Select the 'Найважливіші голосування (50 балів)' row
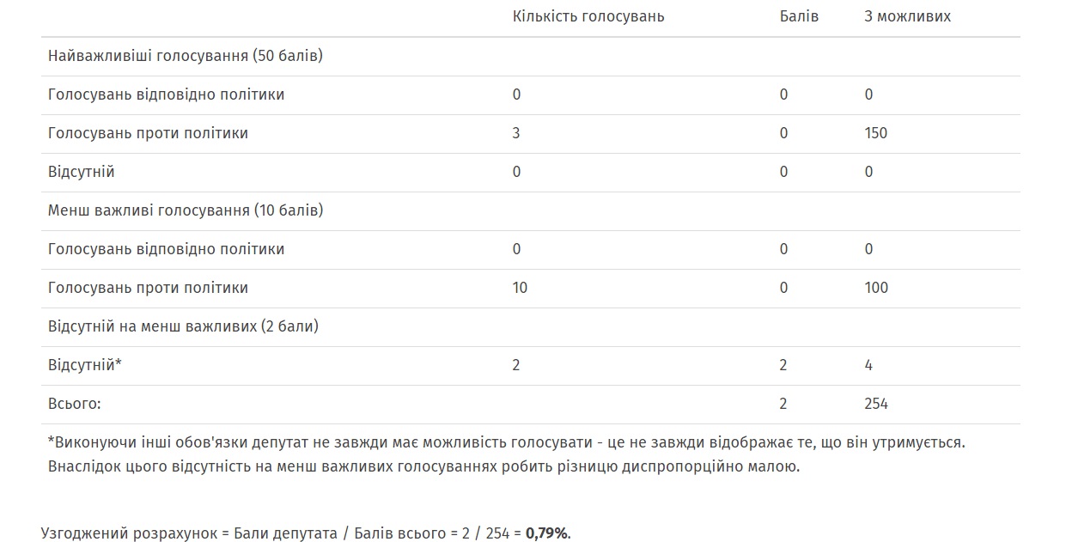The image size is (1066, 542). click(x=530, y=56)
